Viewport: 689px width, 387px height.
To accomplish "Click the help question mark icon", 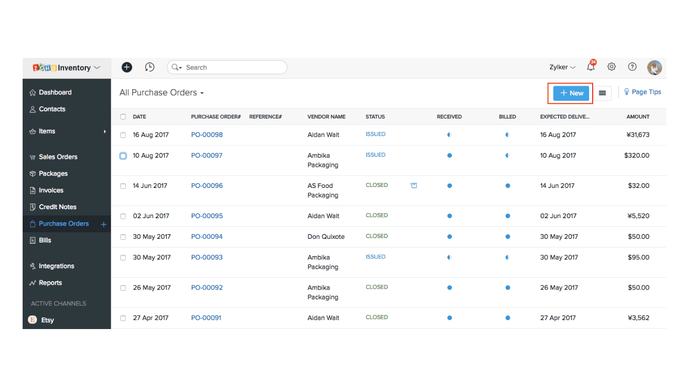I will [632, 67].
